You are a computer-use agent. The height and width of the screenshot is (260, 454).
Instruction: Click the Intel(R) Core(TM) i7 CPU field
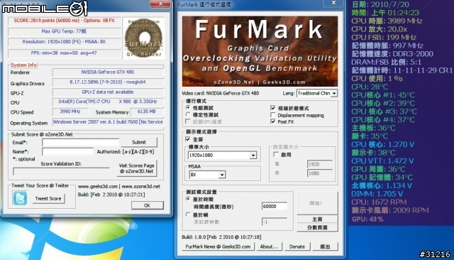click(x=108, y=102)
